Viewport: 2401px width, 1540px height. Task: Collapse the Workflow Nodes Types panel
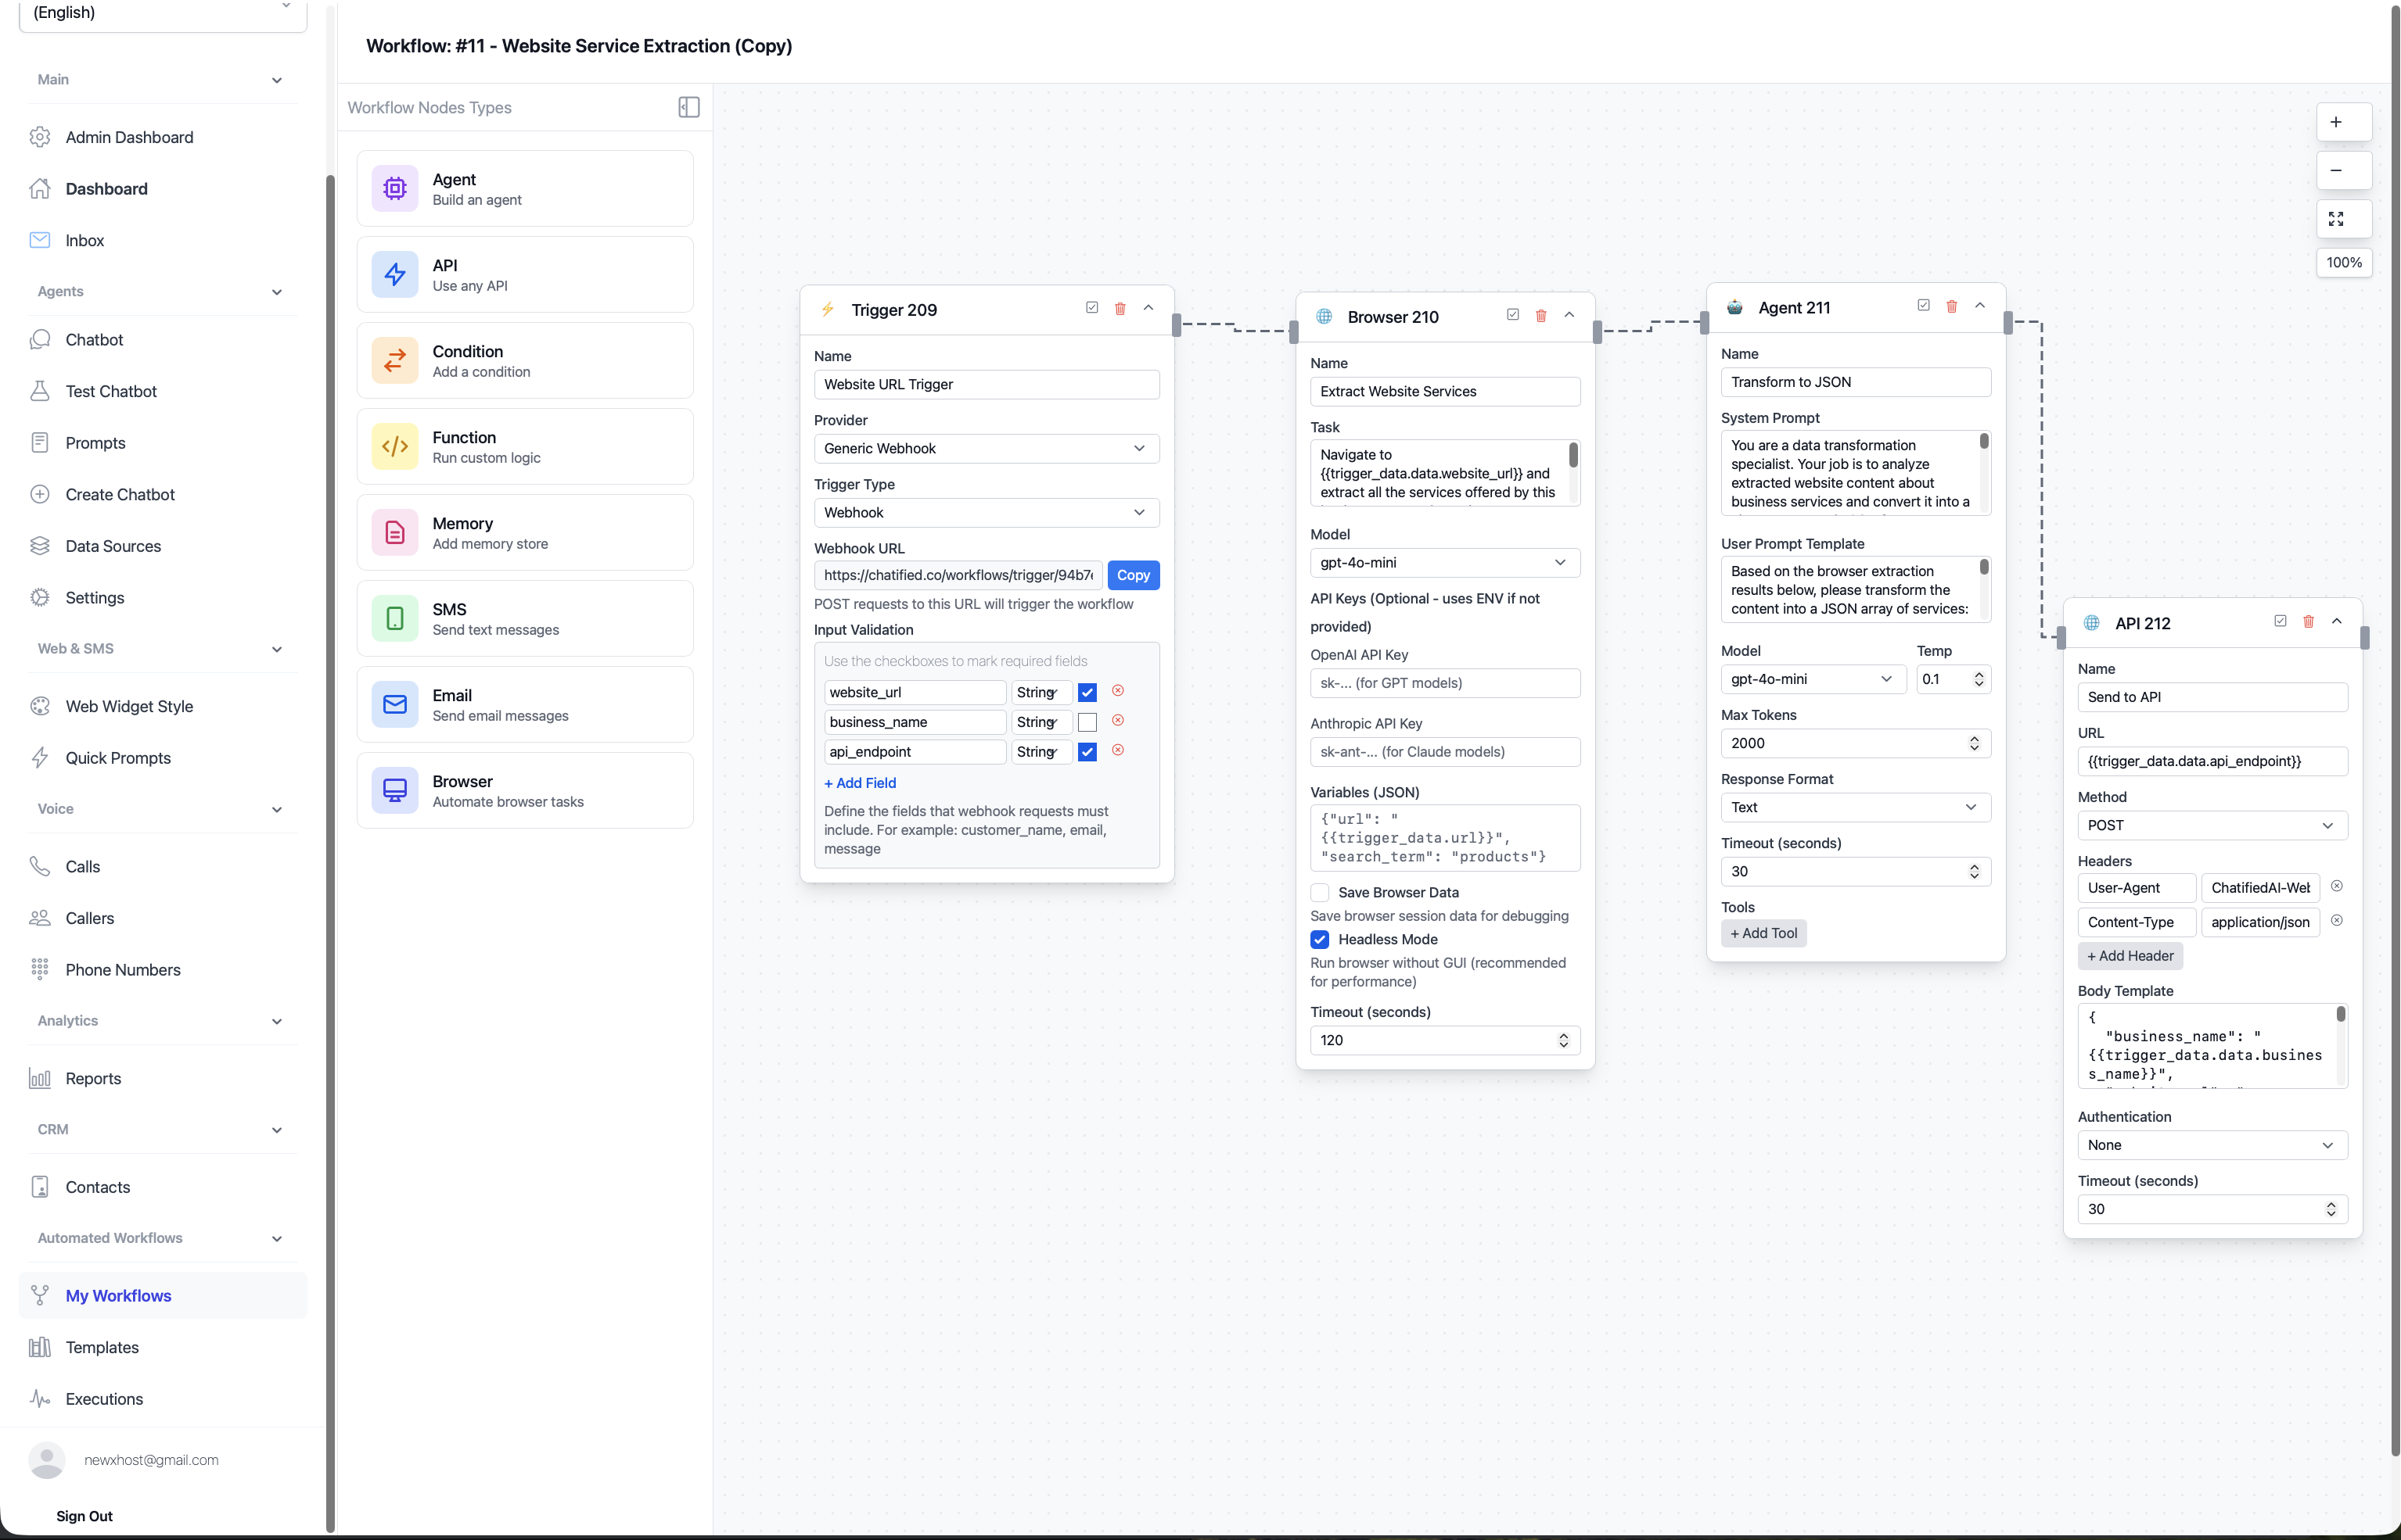688,107
